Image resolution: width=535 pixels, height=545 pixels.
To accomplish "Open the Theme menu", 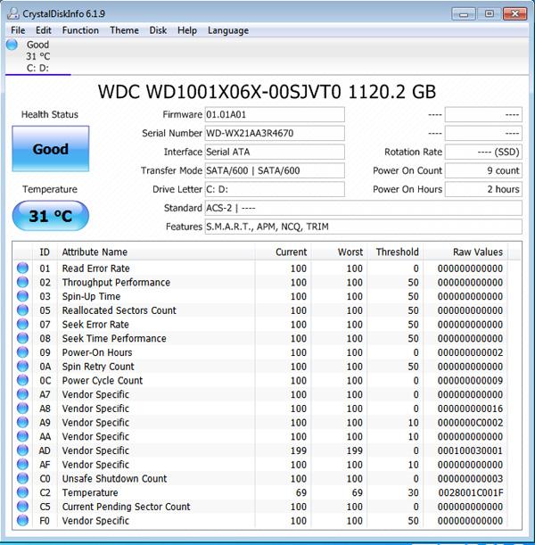I will (124, 30).
